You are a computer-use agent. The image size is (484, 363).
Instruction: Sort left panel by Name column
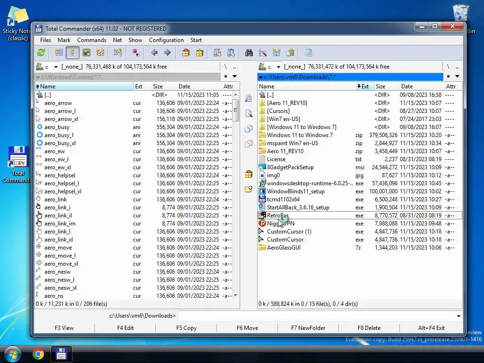(x=84, y=86)
